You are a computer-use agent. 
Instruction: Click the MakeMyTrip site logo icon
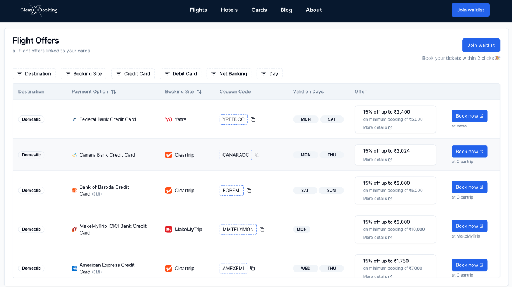pos(168,230)
